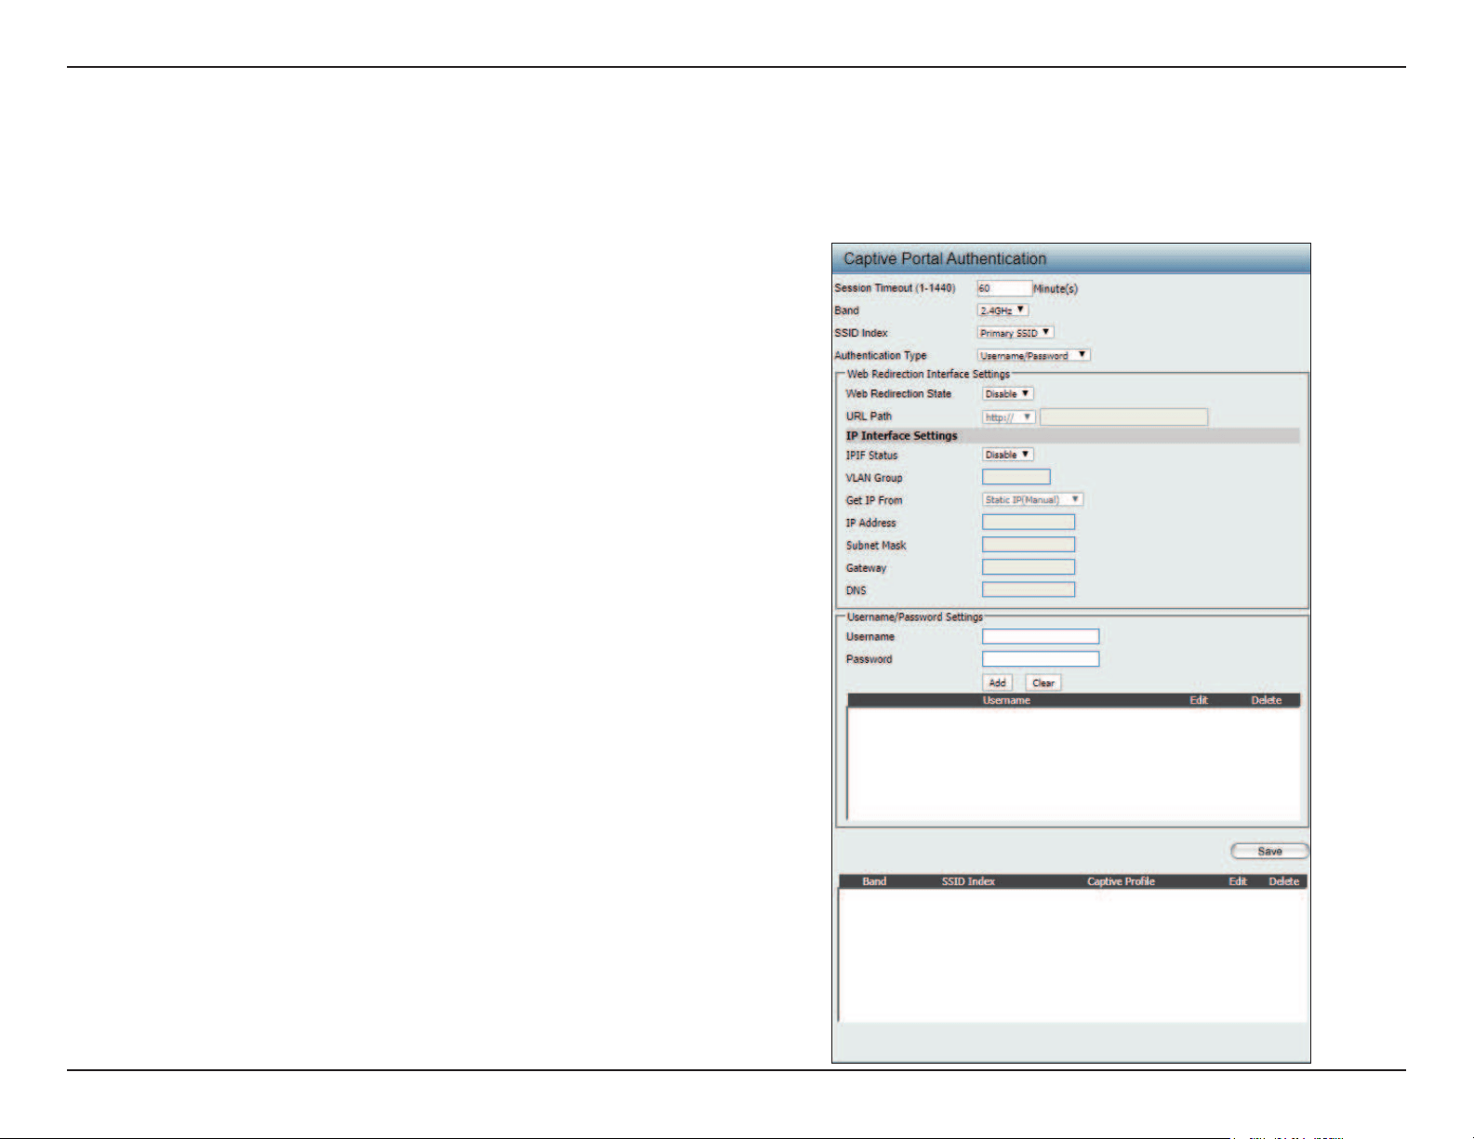Click the Delete header in username table

coord(1266,700)
